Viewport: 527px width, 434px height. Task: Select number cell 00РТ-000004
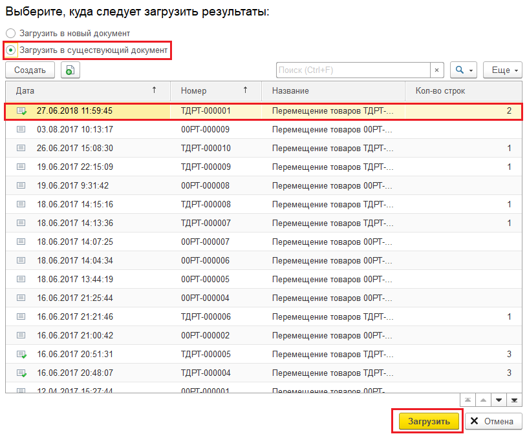(206, 298)
